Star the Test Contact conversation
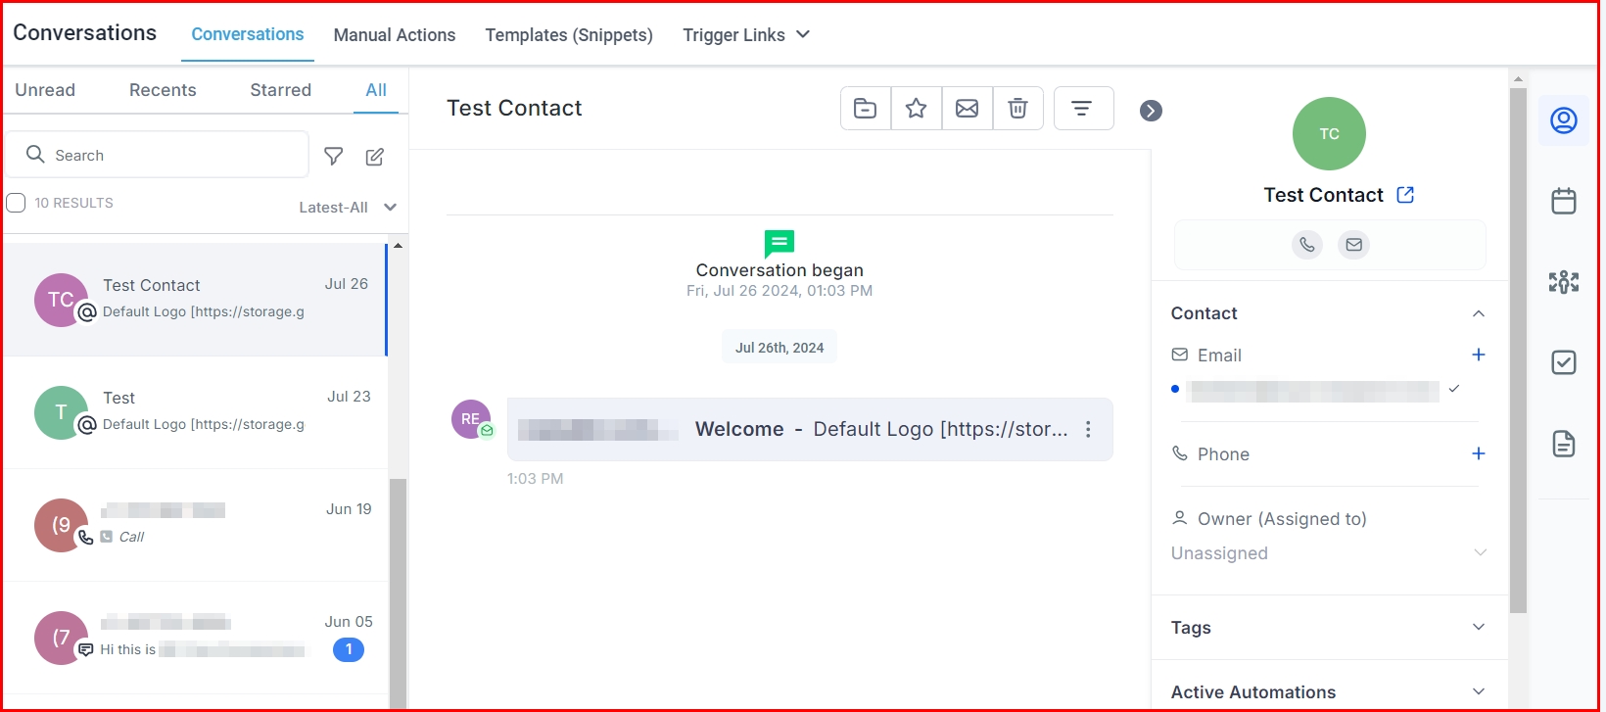The height and width of the screenshot is (712, 1606). [917, 109]
